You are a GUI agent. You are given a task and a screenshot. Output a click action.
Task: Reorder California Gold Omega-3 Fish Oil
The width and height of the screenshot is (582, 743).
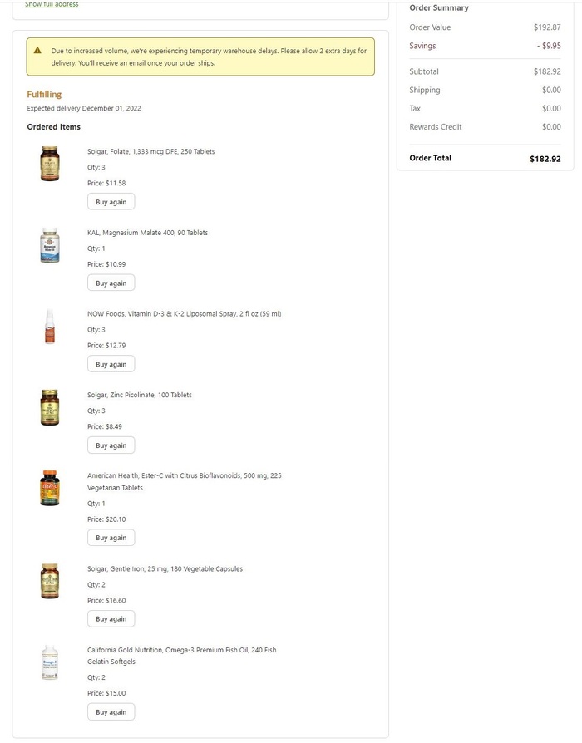(x=111, y=712)
